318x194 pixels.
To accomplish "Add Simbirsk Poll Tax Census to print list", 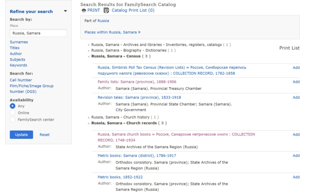I will point(296,68).
